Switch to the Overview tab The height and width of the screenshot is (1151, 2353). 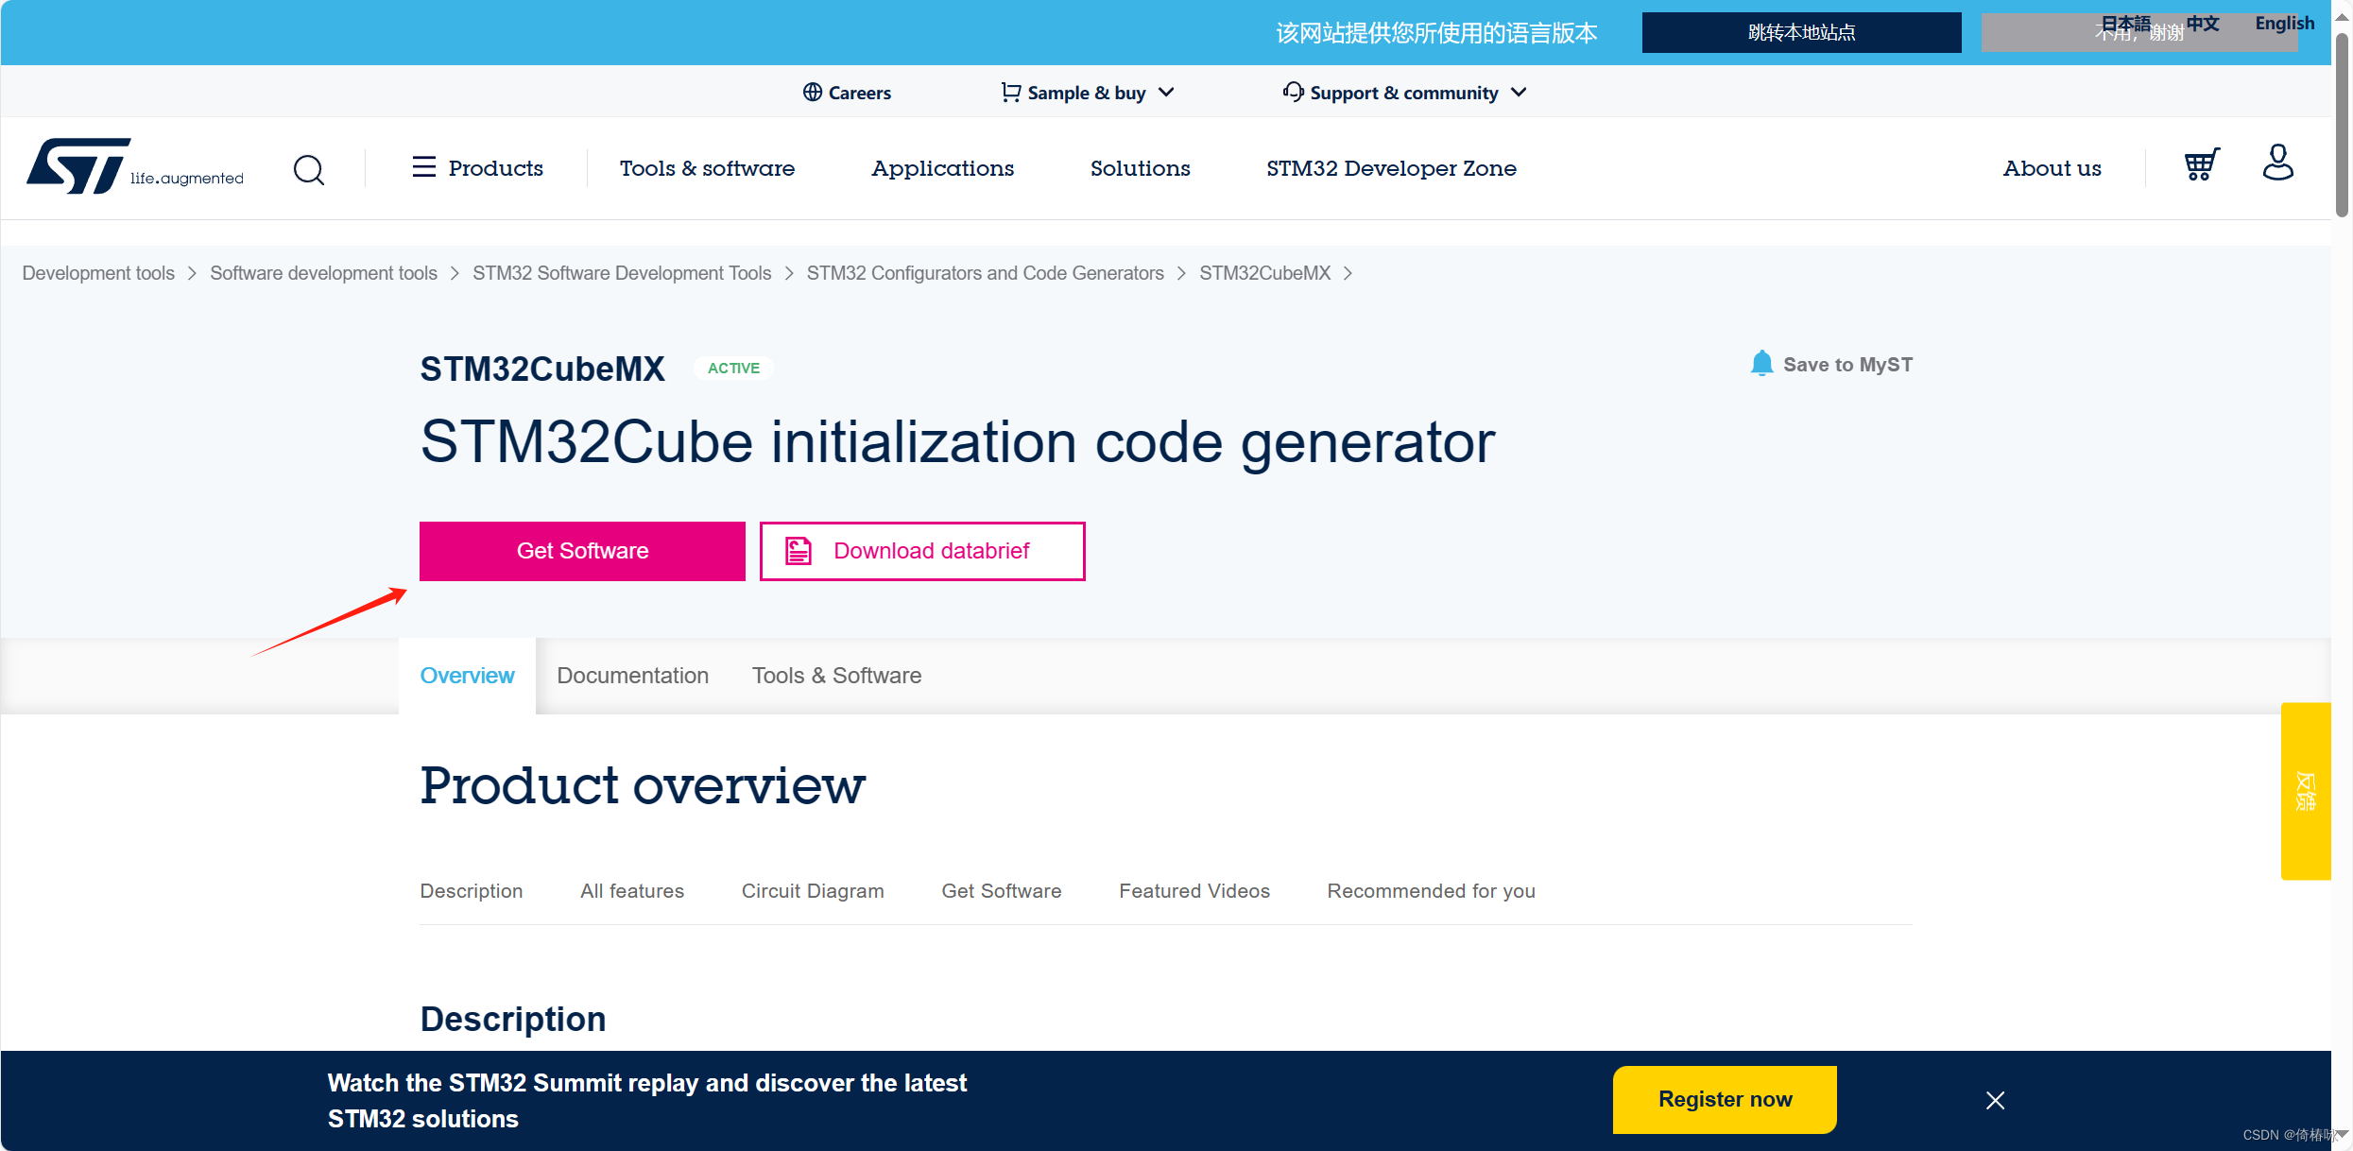click(467, 676)
